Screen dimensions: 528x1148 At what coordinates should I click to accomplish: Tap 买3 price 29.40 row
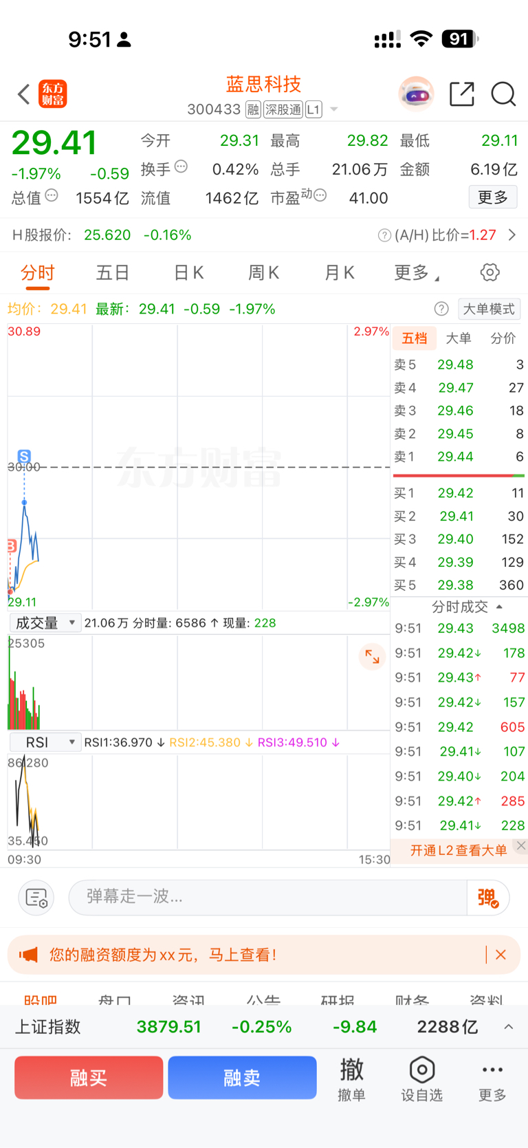click(x=459, y=539)
